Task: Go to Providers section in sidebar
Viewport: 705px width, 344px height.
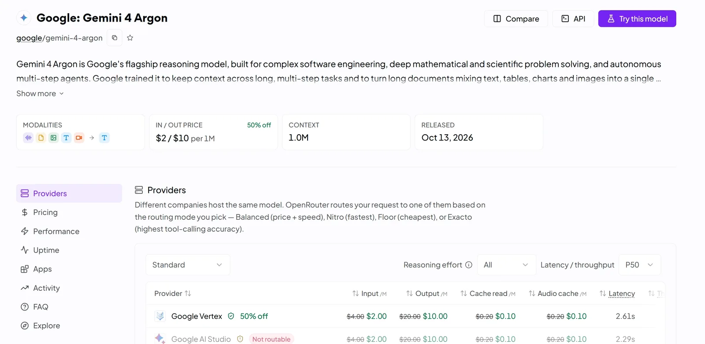Action: (x=69, y=193)
